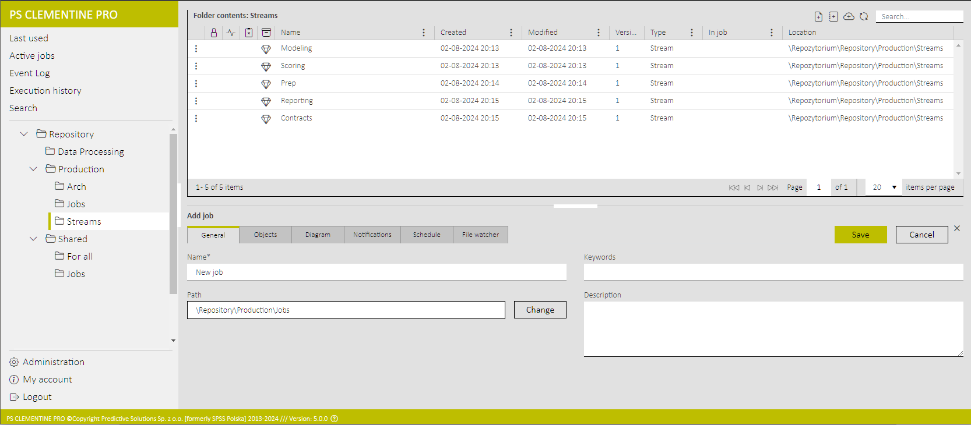This screenshot has width=971, height=425.
Task: Open Last used in sidebar
Action: tap(29, 38)
